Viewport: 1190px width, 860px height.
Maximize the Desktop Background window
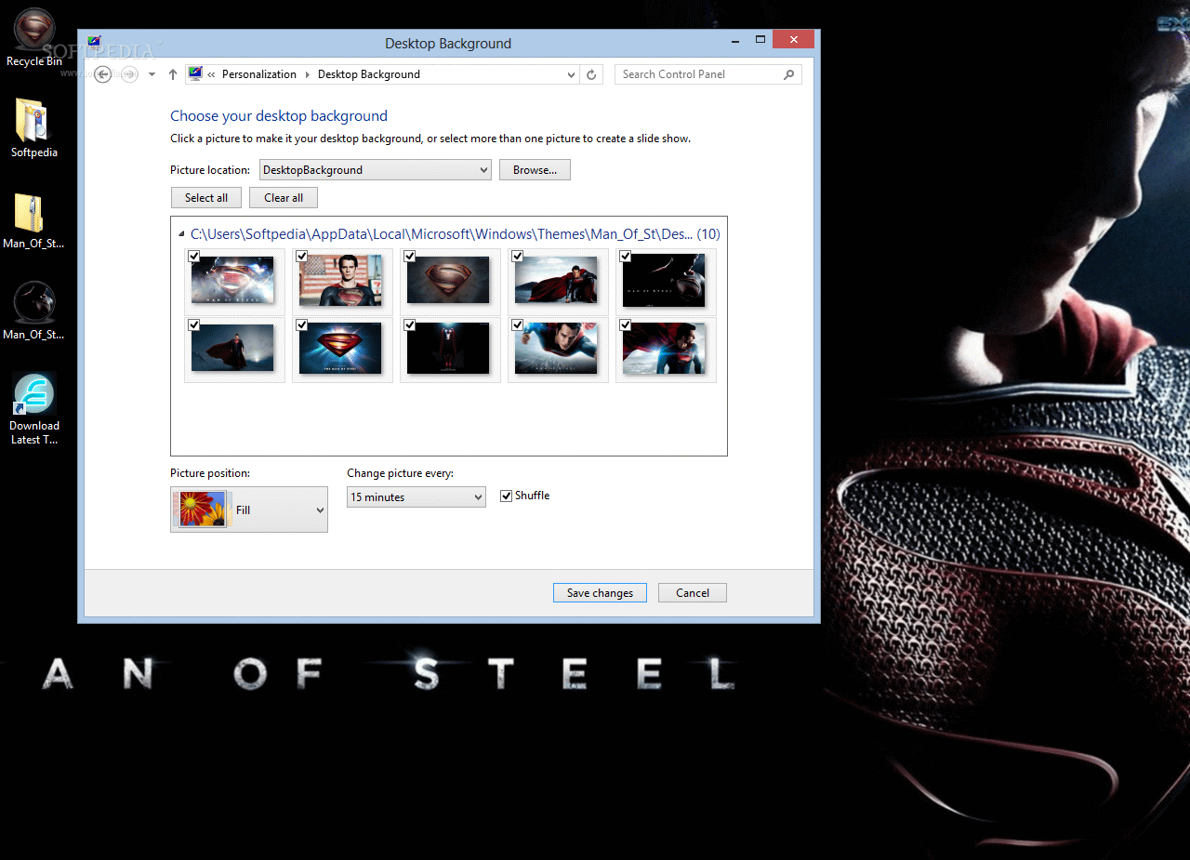(x=760, y=39)
